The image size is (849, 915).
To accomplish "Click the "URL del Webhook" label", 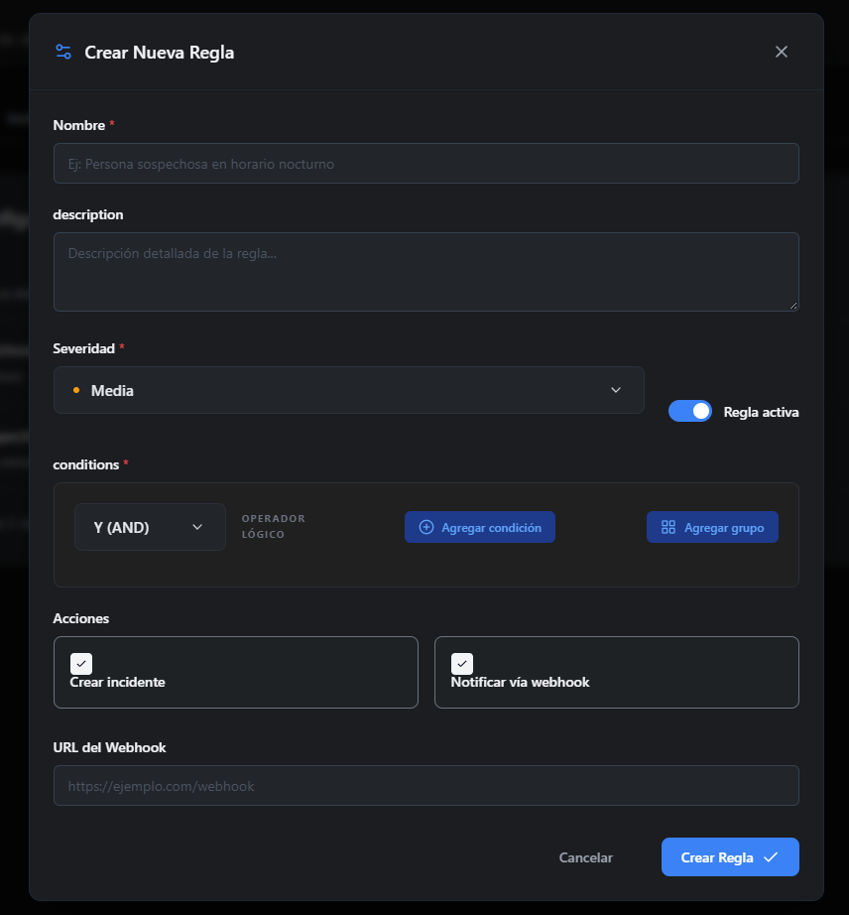I will coord(110,747).
